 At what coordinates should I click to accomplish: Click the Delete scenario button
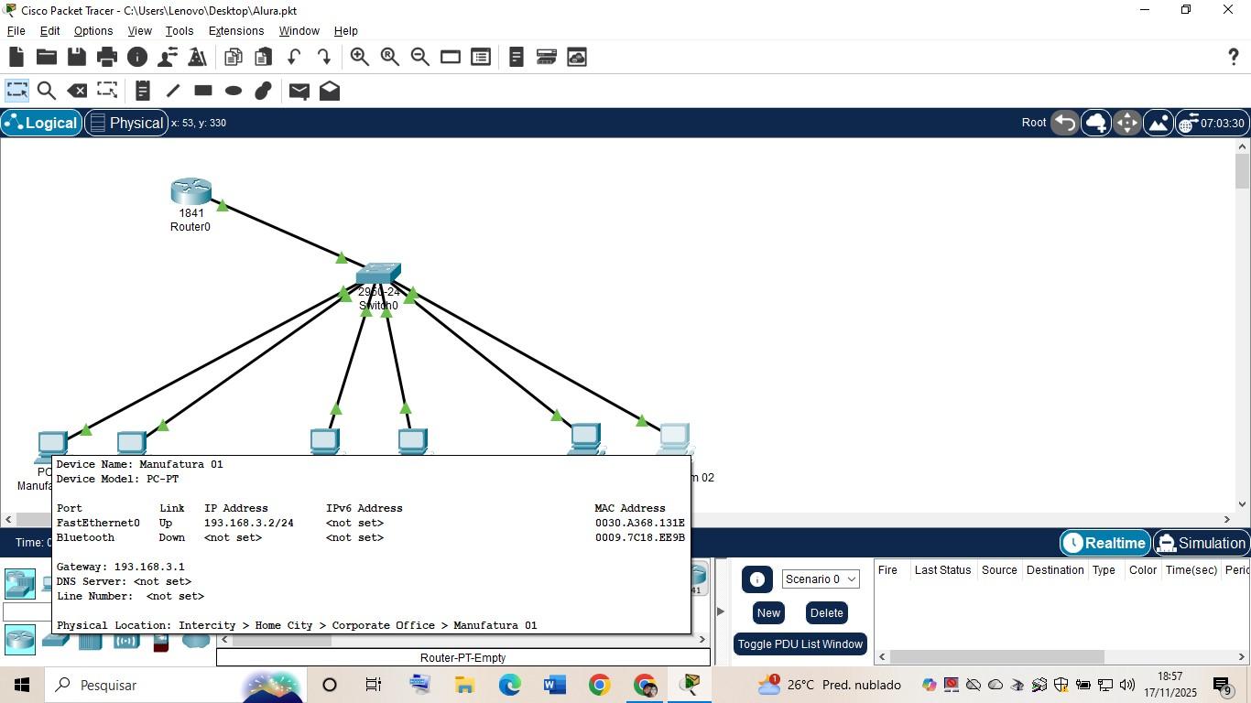(x=826, y=613)
